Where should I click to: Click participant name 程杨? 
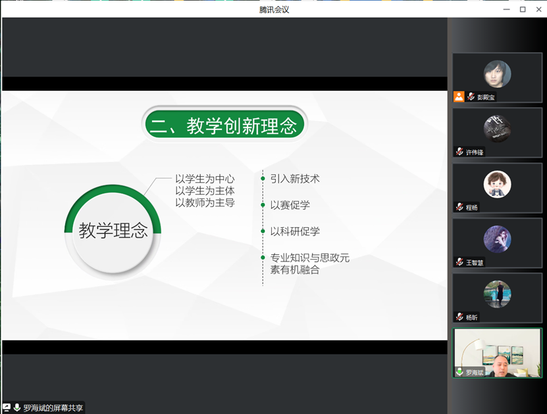click(x=472, y=208)
